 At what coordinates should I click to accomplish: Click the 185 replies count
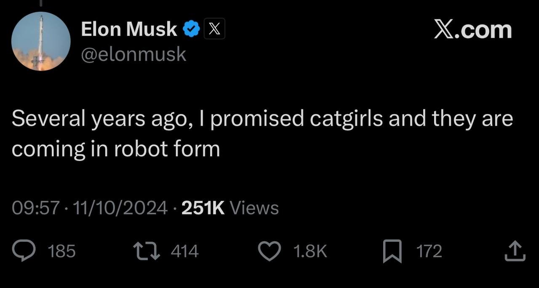pos(61,251)
